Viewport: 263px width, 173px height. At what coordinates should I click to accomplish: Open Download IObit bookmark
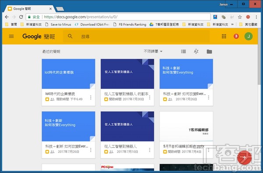92,24
